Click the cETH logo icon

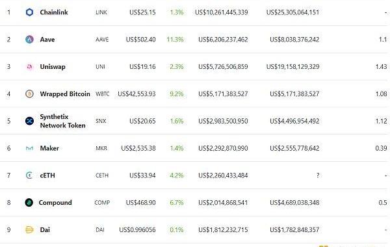pos(29,175)
